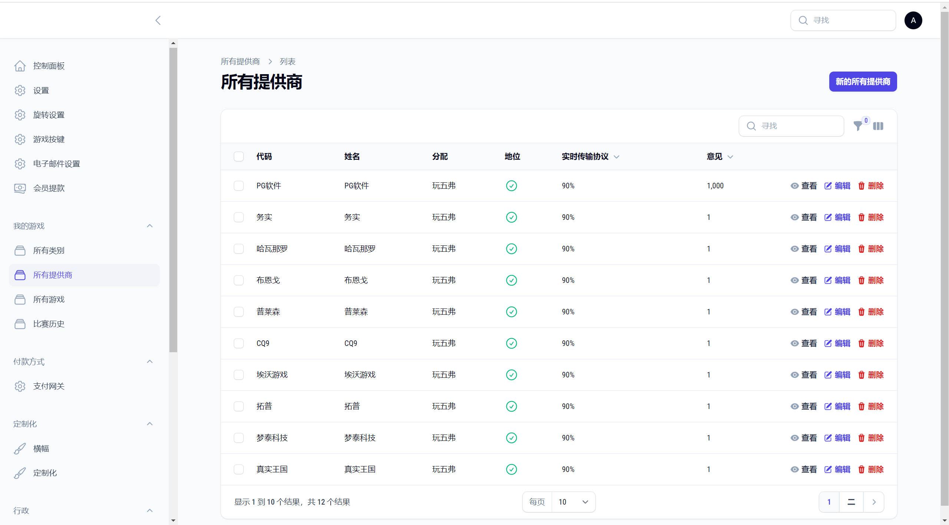Check the 哈瓦那罗 row checkbox
This screenshot has width=949, height=525.
(x=239, y=249)
